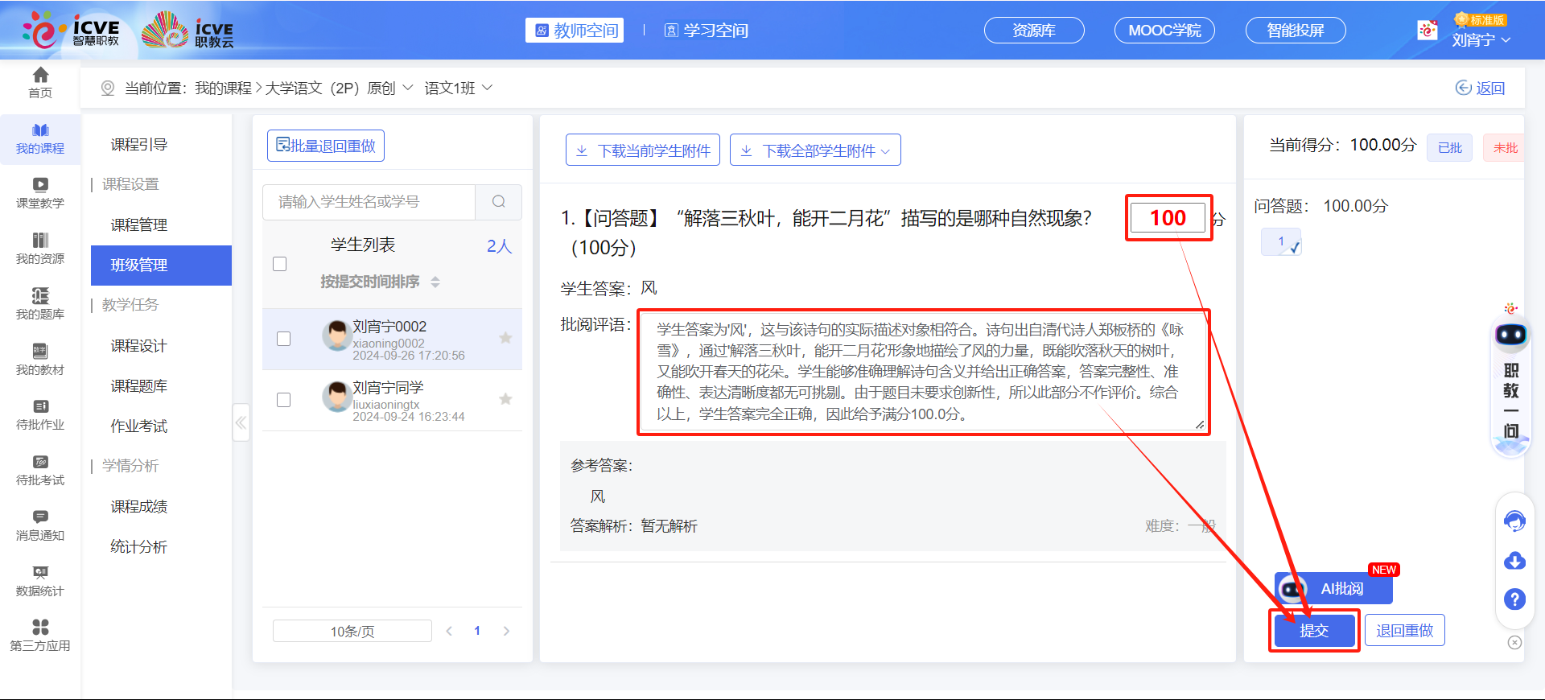Viewport: 1545px width, 700px height.
Task: Check the box for student 刘宵宁同学
Action: coord(283,400)
